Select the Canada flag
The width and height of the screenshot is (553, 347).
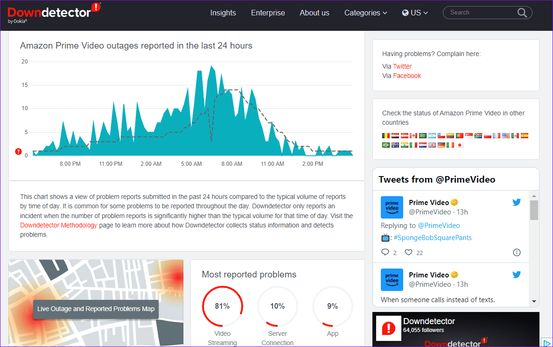413,135
